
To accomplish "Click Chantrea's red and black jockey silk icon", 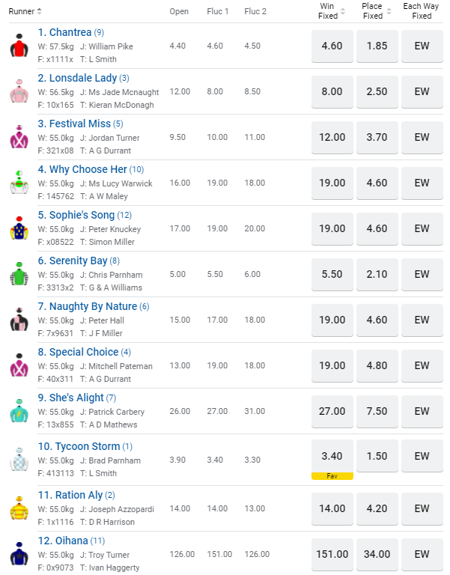I will [19, 46].
